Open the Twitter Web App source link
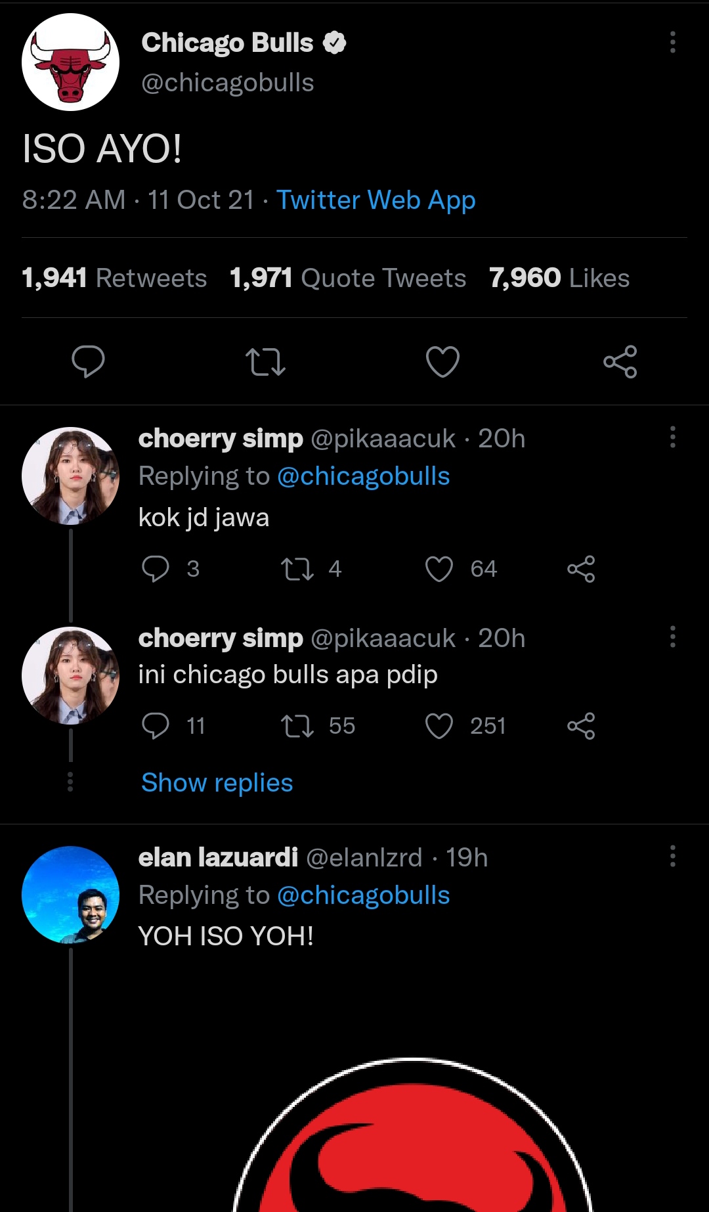This screenshot has height=1212, width=709. tap(376, 200)
